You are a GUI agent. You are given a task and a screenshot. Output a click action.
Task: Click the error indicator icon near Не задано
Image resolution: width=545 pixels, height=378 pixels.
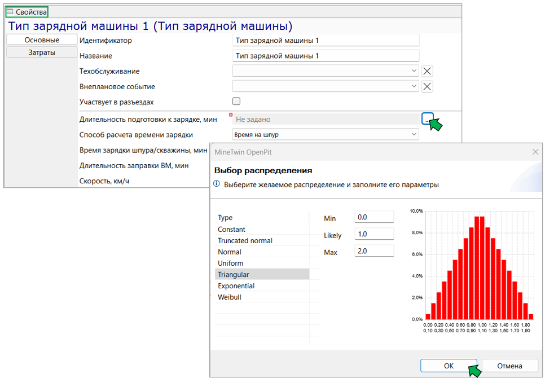230,115
